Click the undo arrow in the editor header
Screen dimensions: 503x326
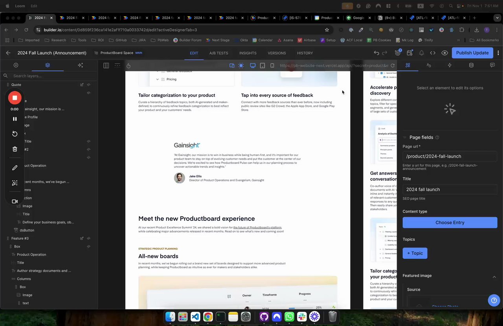coord(376,53)
